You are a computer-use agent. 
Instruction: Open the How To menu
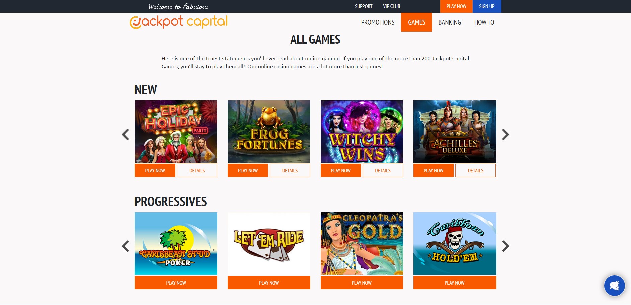(x=484, y=22)
